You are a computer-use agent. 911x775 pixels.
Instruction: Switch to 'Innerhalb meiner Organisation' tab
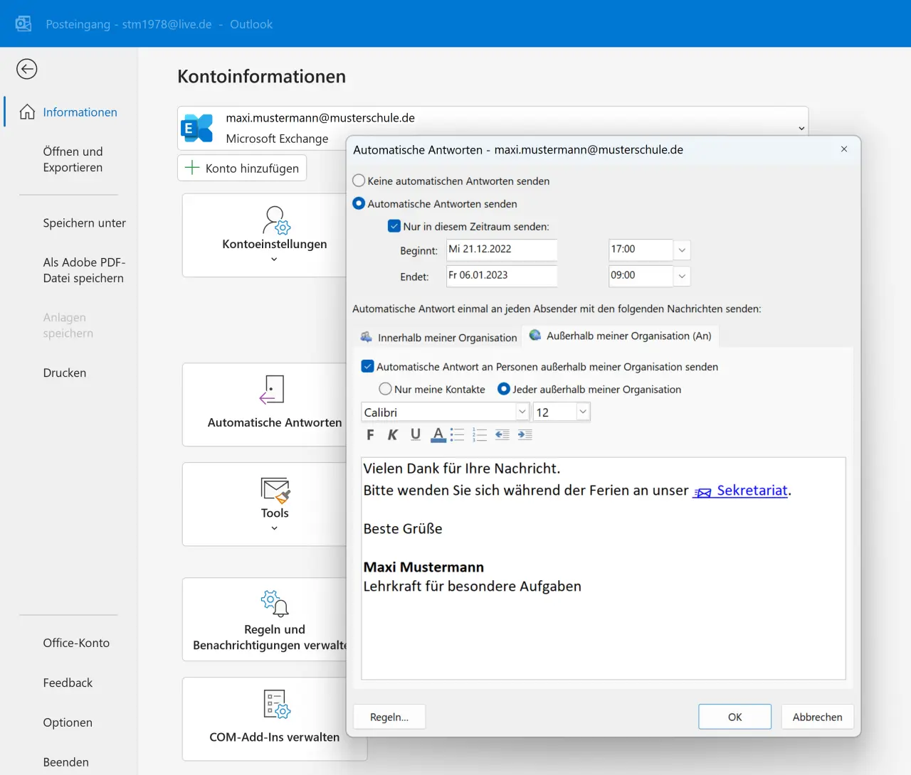click(439, 337)
